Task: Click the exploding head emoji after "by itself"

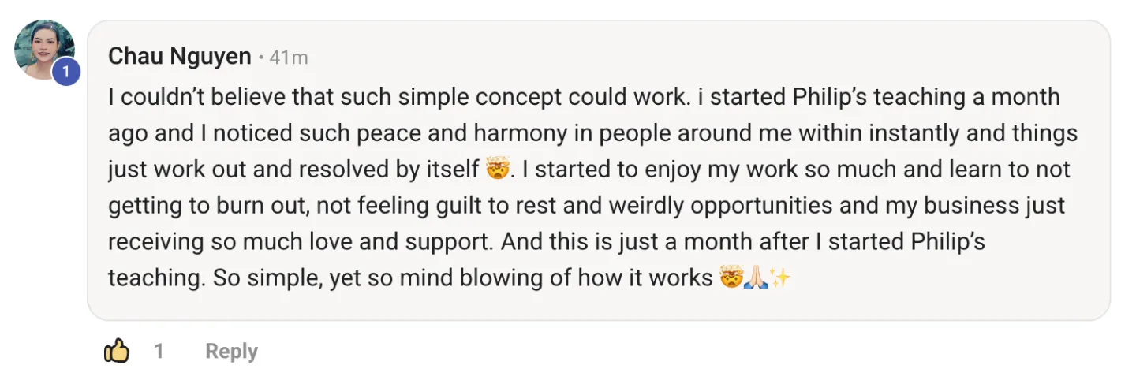Action: click(495, 170)
